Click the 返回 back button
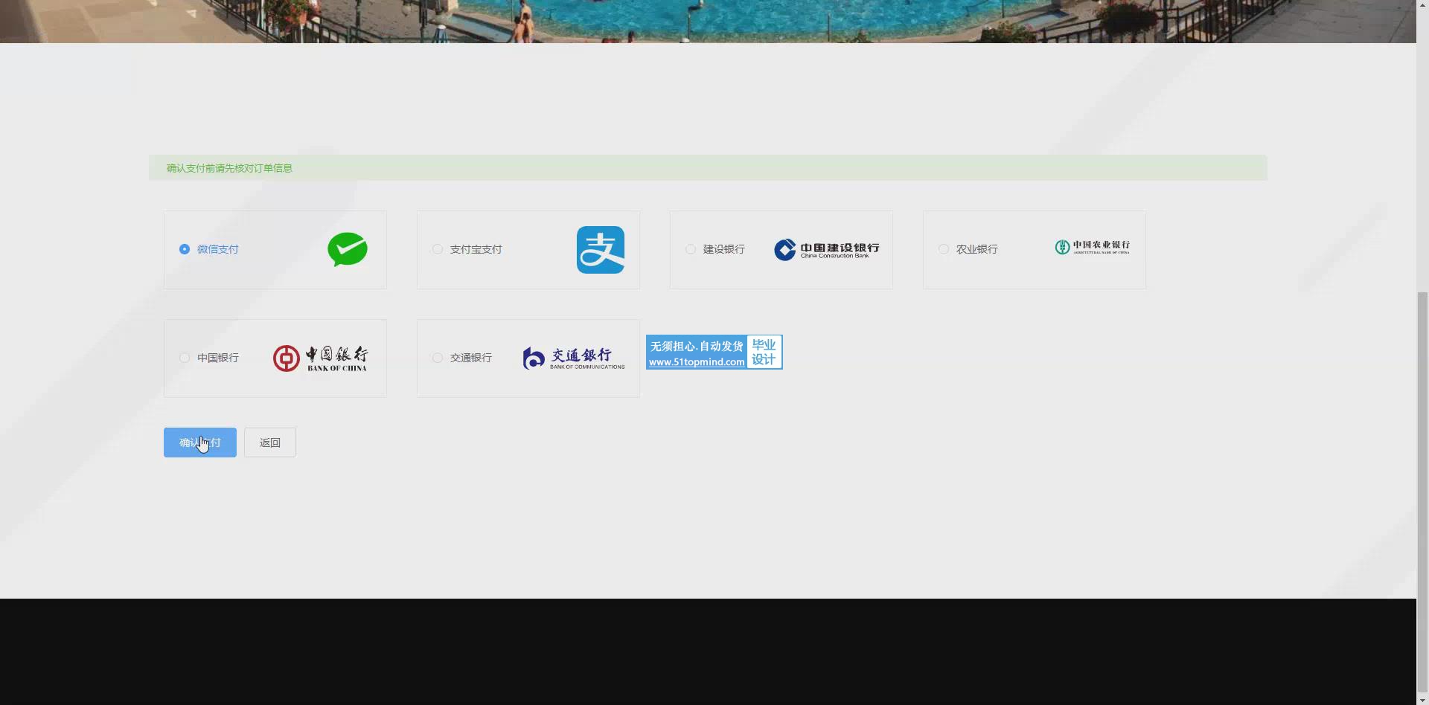The image size is (1429, 705). (270, 442)
